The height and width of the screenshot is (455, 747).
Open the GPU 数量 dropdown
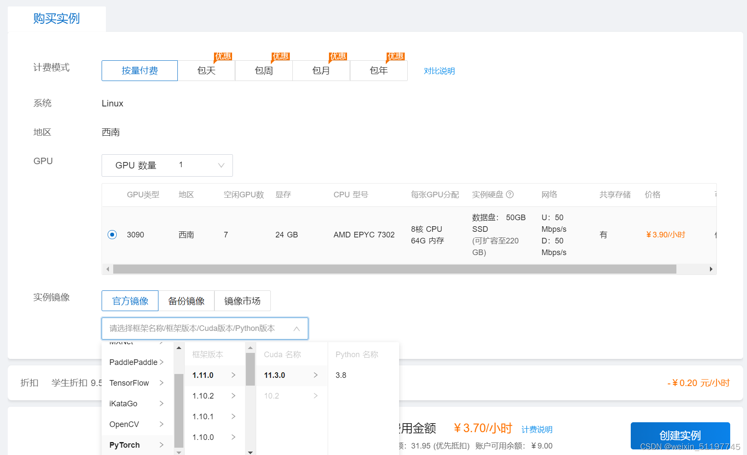coord(167,165)
